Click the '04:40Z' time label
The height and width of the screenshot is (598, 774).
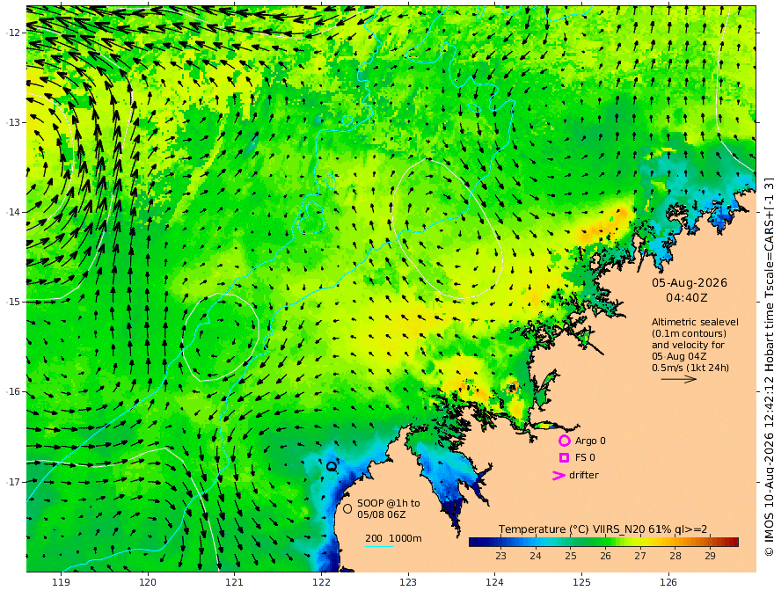pyautogui.click(x=687, y=298)
